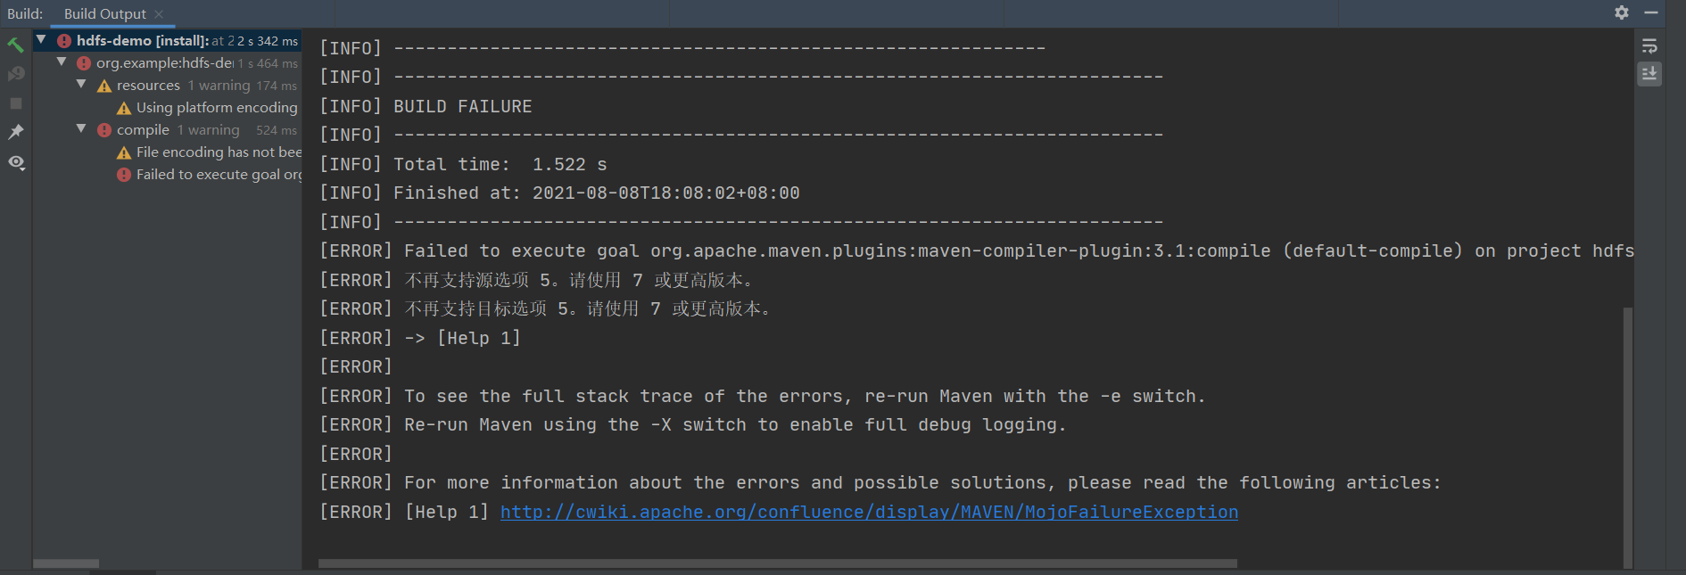The height and width of the screenshot is (575, 1686).
Task: Select File encoding has not been set warning
Action: (x=210, y=152)
